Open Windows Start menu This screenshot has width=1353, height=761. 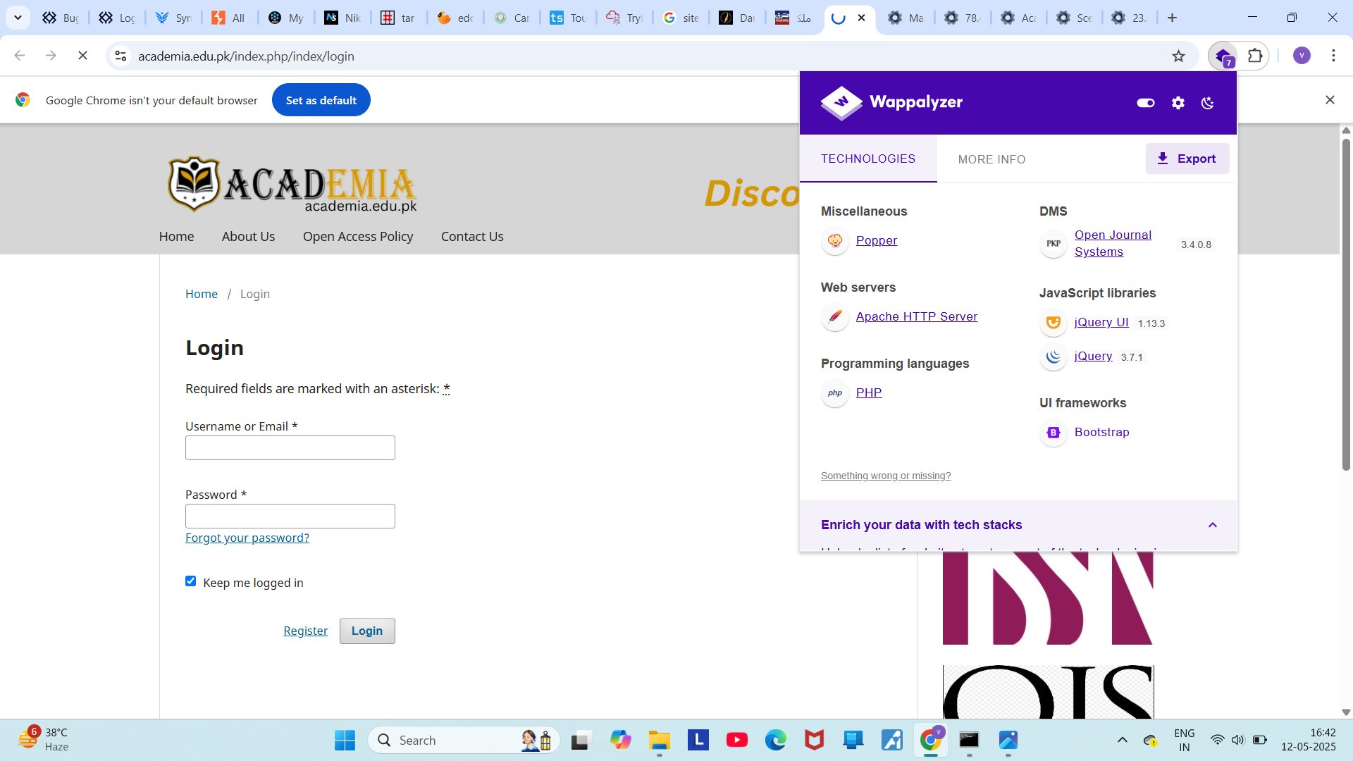(345, 740)
